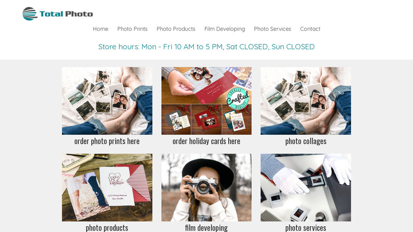Click the girl with camera image

(206, 187)
